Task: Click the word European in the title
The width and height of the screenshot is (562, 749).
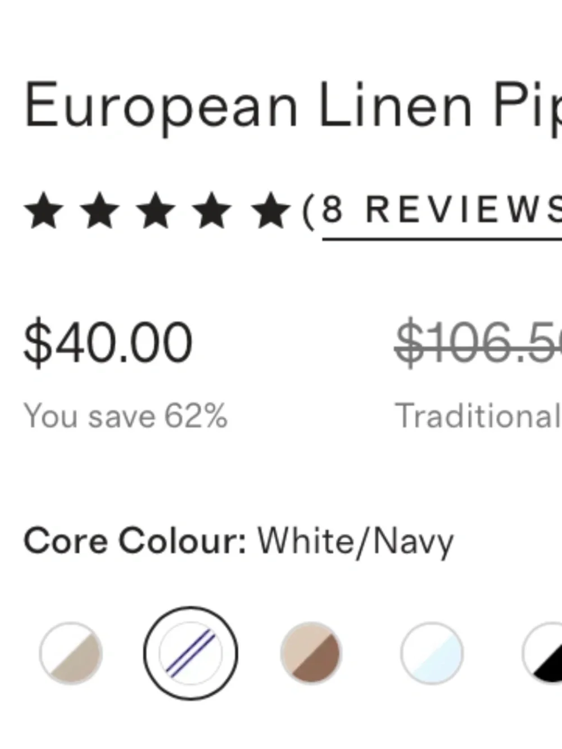Action: 161,107
